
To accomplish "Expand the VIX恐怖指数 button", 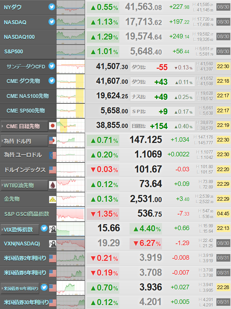I will [x=20, y=230].
